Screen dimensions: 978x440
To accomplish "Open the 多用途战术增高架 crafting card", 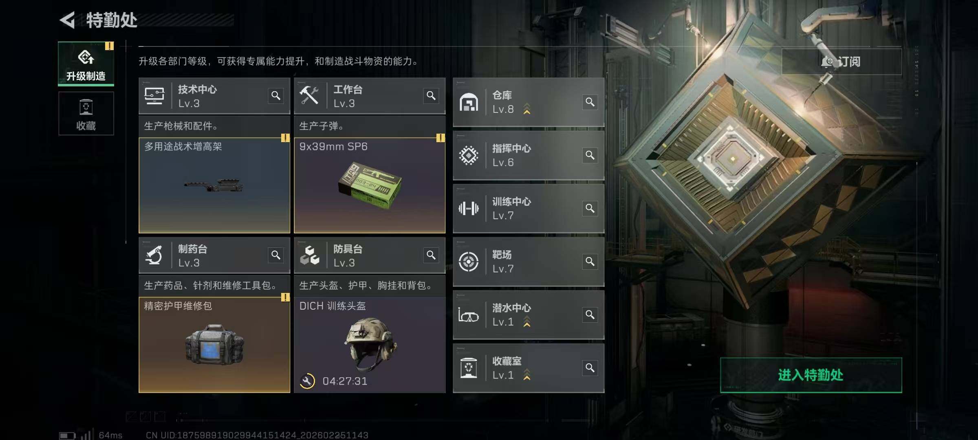I will pyautogui.click(x=214, y=185).
